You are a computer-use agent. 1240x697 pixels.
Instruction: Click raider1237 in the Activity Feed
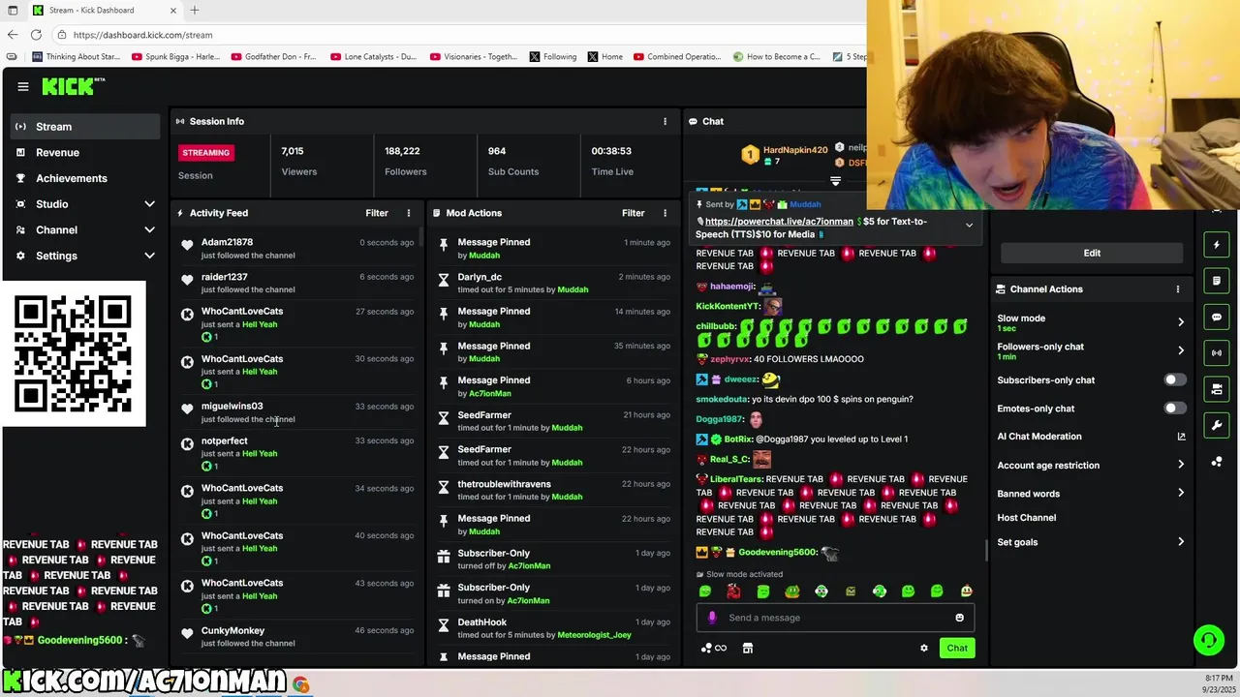tap(225, 277)
